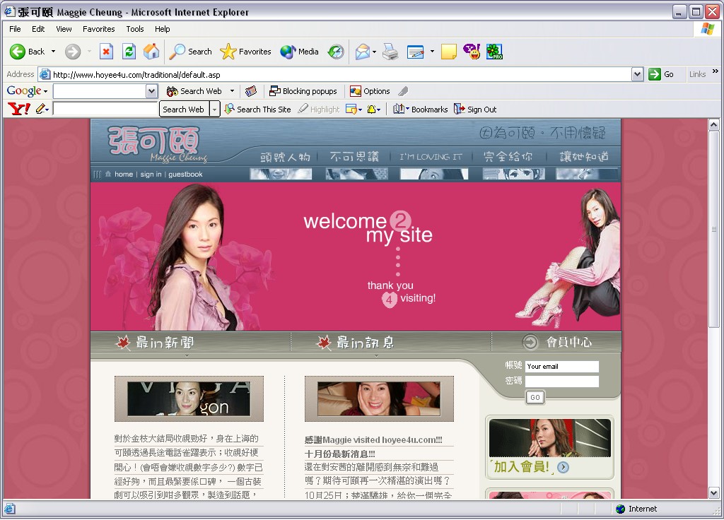Click the home link on the website
Viewport: 724px width, 520px height.
pyautogui.click(x=123, y=175)
